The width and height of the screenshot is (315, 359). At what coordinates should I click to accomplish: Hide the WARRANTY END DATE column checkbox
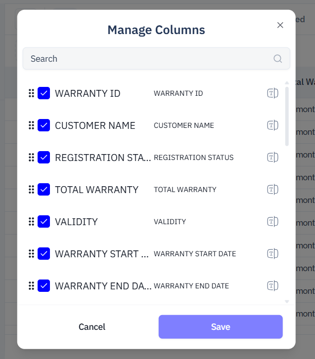[44, 285]
